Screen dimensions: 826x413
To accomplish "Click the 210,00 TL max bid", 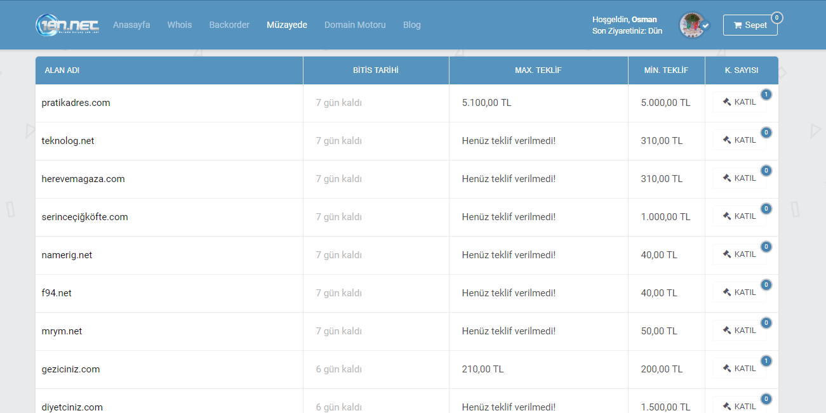I will (x=483, y=369).
